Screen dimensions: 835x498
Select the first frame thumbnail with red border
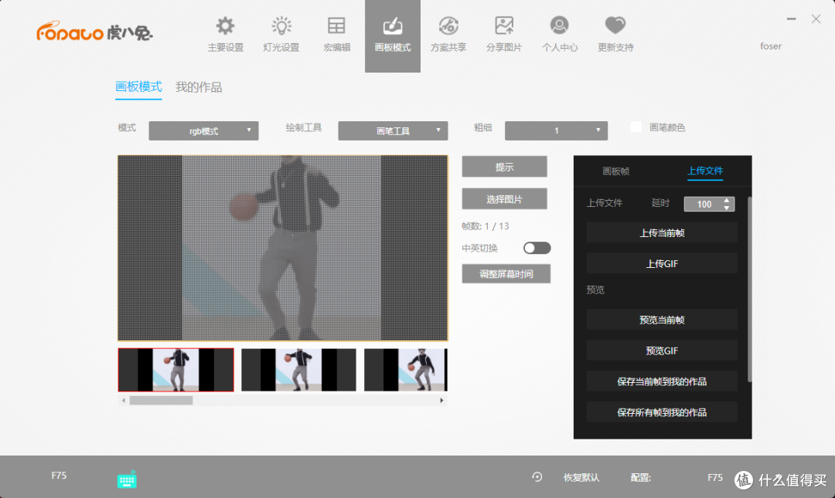(x=176, y=370)
